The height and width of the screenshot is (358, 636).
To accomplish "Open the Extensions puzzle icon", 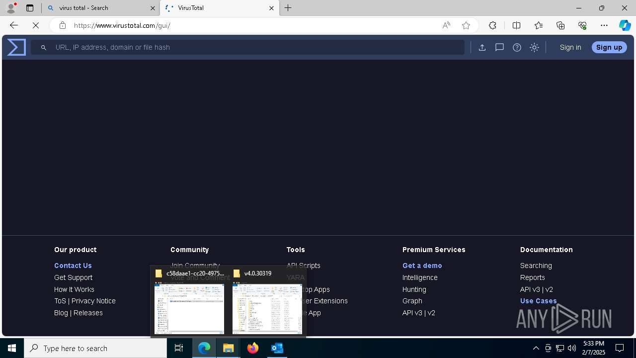I will pos(492,25).
